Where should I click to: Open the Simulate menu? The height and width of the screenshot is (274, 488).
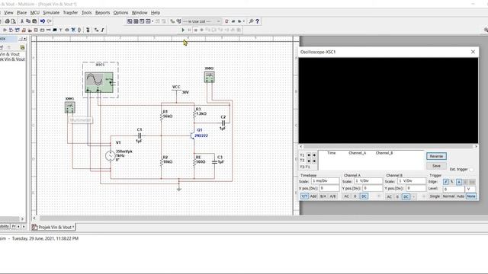point(51,12)
